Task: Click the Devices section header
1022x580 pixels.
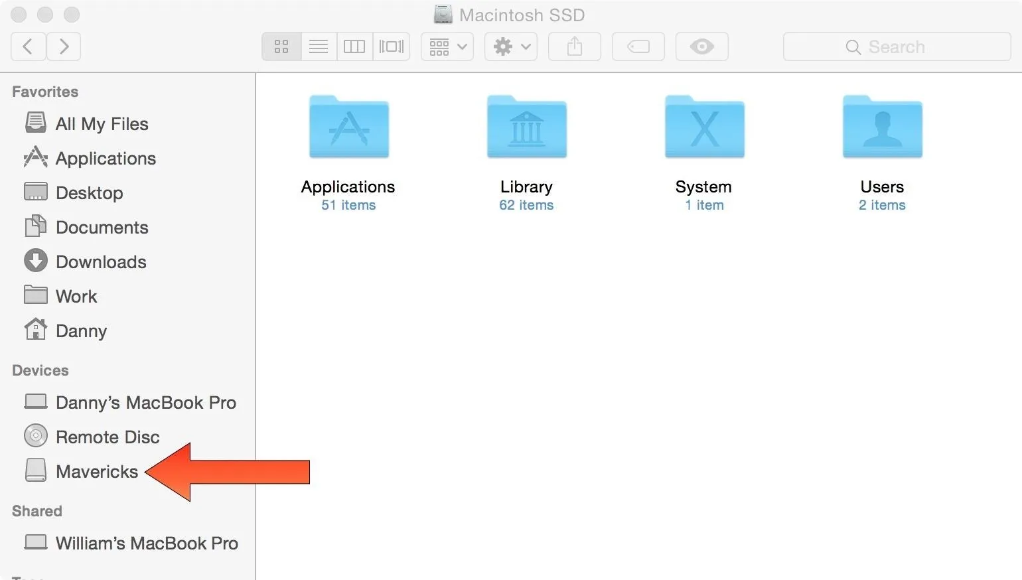Action: point(40,370)
